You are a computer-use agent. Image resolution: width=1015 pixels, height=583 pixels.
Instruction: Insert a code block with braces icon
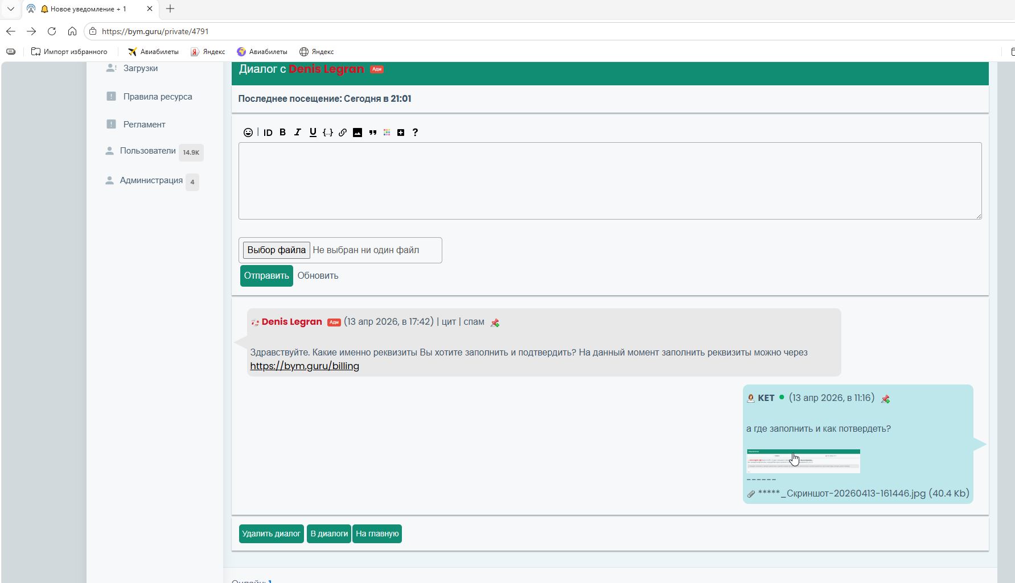[x=328, y=133]
